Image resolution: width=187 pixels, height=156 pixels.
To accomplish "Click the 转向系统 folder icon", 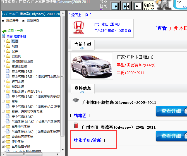I will tap(8, 81).
